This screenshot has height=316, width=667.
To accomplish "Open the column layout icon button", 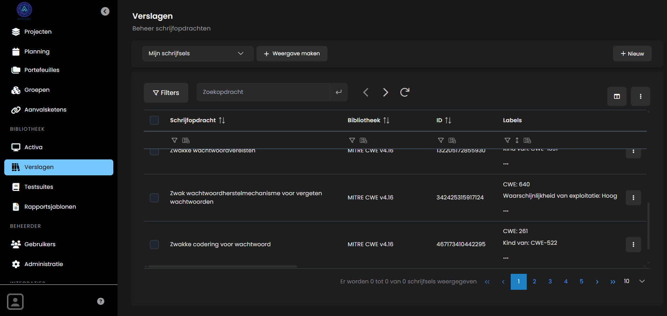I will tap(617, 96).
